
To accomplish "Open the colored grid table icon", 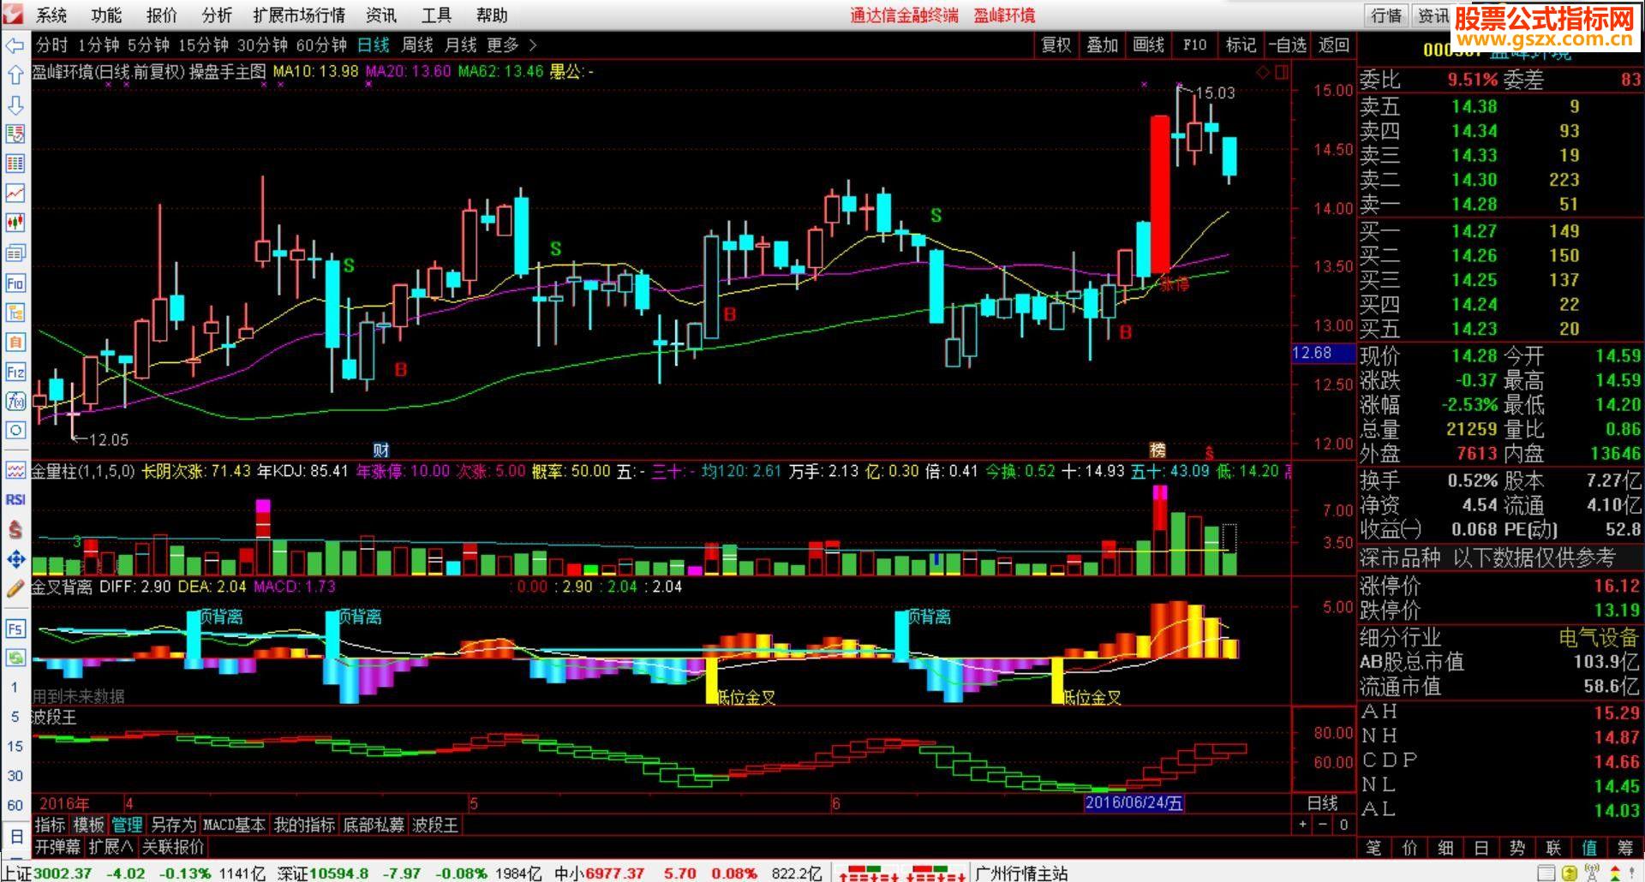I will [15, 164].
